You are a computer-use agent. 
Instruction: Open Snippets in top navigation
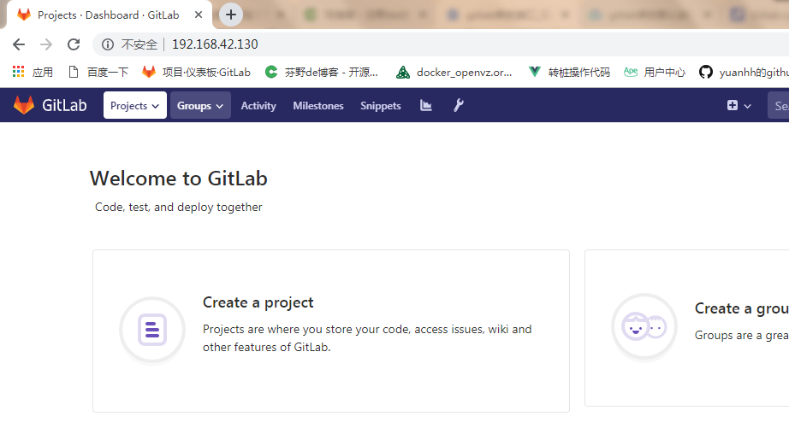[381, 106]
